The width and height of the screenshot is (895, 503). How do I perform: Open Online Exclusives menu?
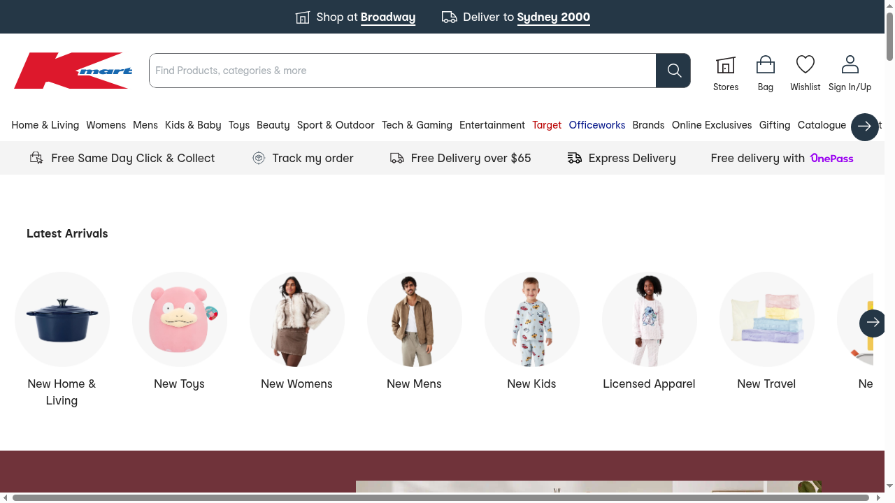tap(712, 125)
